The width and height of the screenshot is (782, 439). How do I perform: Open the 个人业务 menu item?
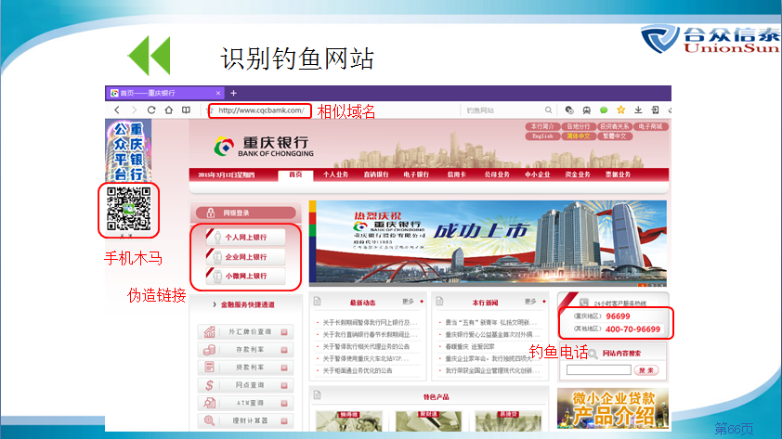click(335, 174)
